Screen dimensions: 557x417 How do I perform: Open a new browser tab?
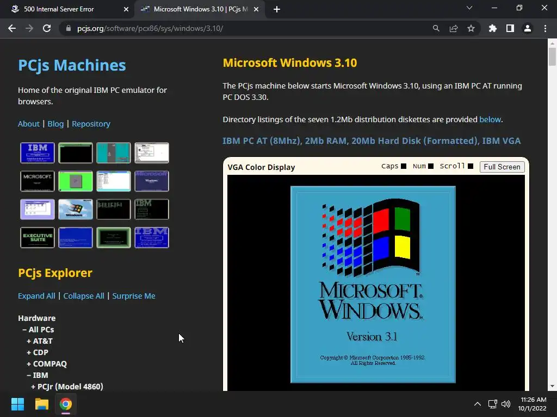pos(277,10)
